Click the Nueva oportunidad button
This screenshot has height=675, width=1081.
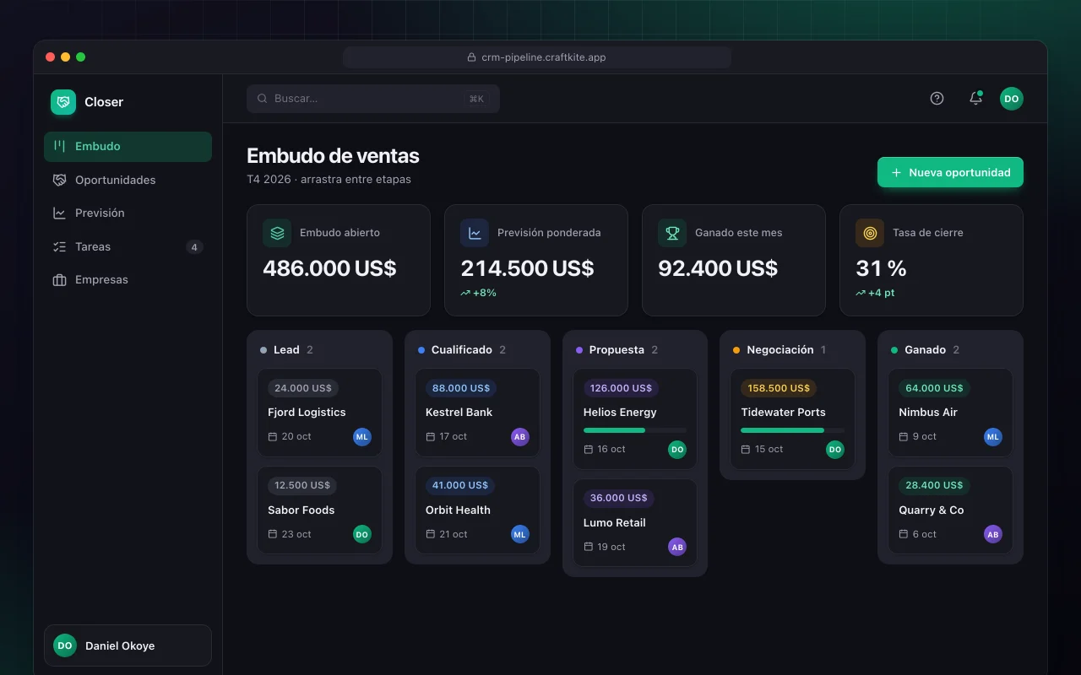click(x=950, y=172)
